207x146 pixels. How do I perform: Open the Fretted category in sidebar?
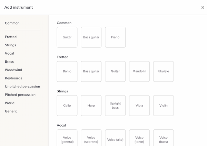11,37
